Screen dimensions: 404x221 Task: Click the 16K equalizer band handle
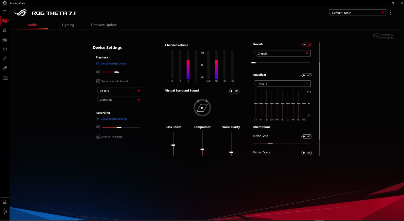[x=304, y=103]
